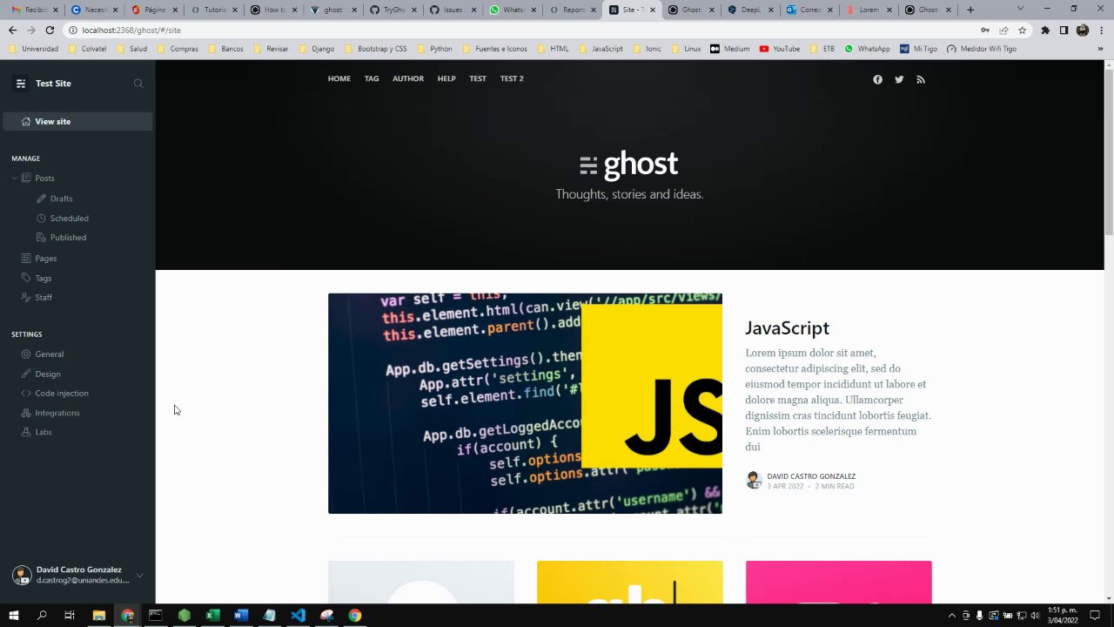
Task: Bookmark this page with star icon
Action: point(1022,30)
